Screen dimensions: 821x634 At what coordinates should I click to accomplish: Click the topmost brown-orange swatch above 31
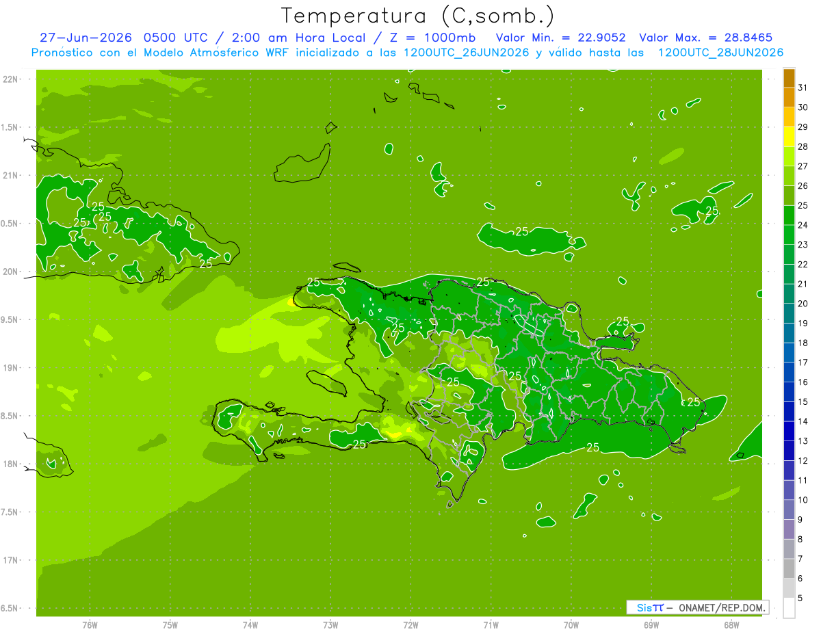[789, 79]
